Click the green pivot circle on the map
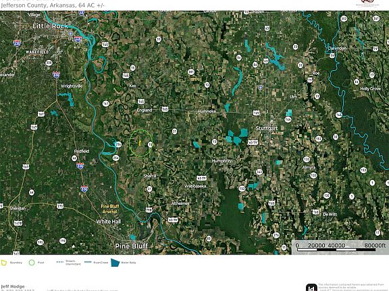389x291 pixels. pyautogui.click(x=141, y=143)
